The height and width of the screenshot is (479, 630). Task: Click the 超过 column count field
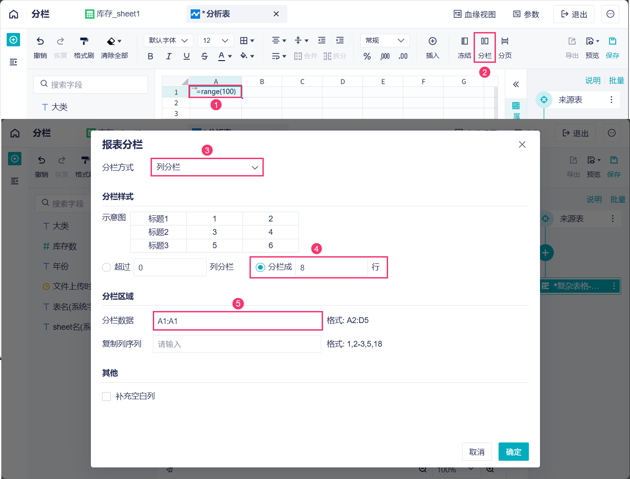tap(170, 267)
